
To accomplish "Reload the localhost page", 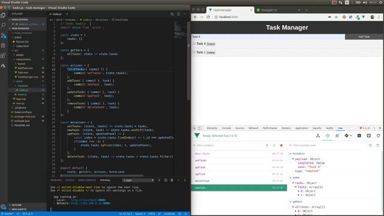I will pos(208,17).
